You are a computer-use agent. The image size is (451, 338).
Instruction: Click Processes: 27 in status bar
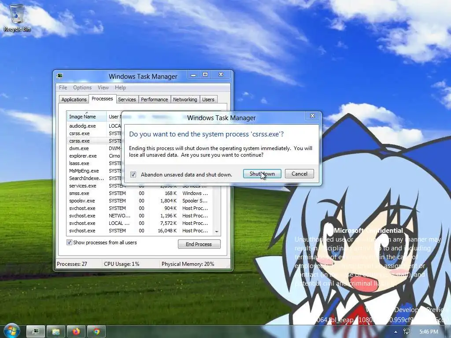(x=72, y=264)
